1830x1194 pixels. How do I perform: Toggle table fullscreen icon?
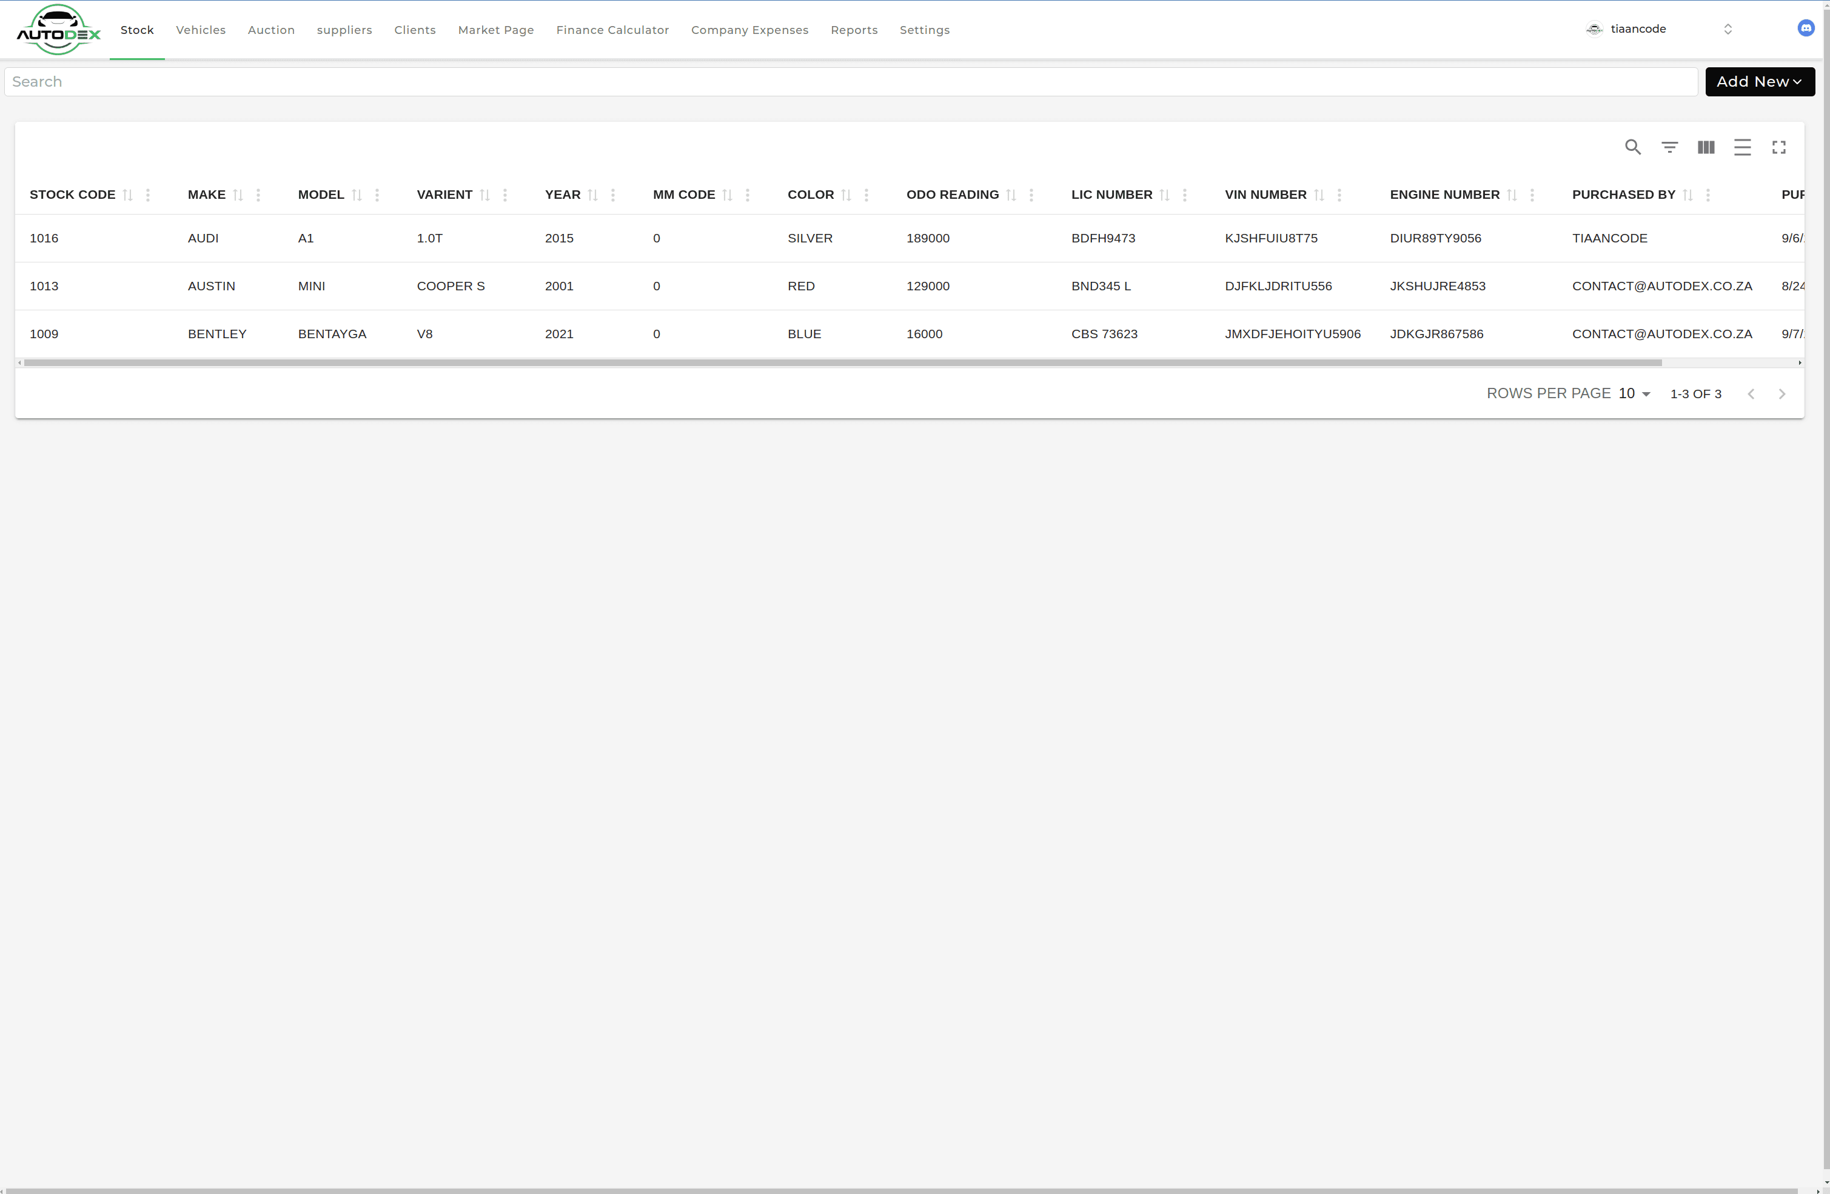coord(1778,147)
